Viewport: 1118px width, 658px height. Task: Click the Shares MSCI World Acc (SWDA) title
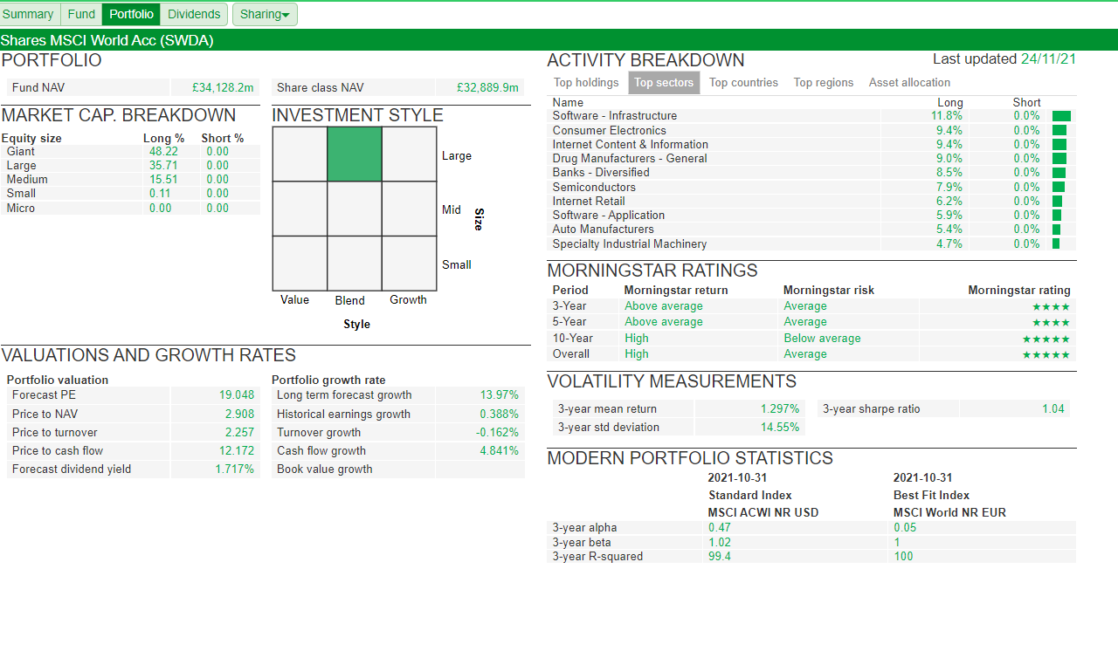pyautogui.click(x=107, y=40)
